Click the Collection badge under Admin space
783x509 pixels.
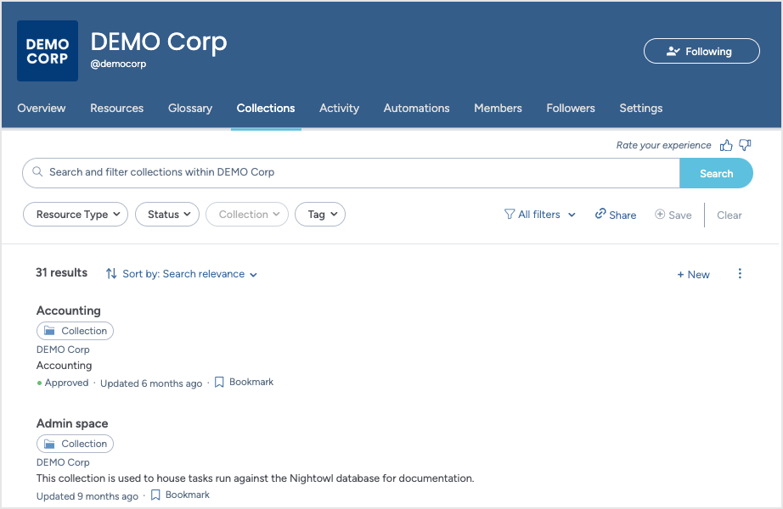point(75,444)
